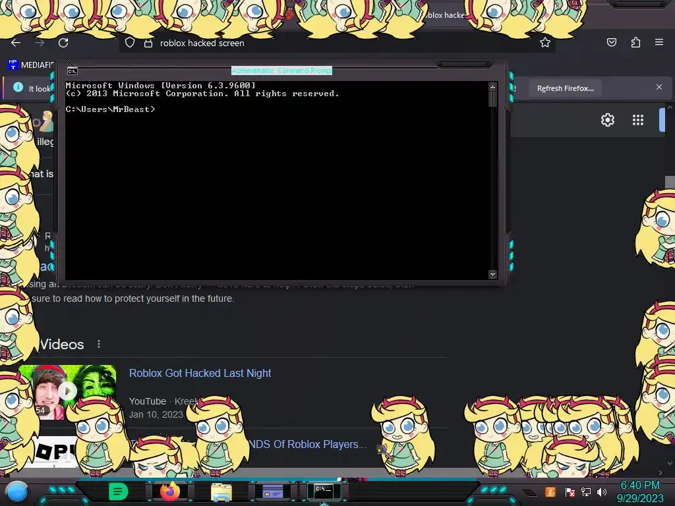
Task: Open the Windows Start orb
Action: (17, 492)
